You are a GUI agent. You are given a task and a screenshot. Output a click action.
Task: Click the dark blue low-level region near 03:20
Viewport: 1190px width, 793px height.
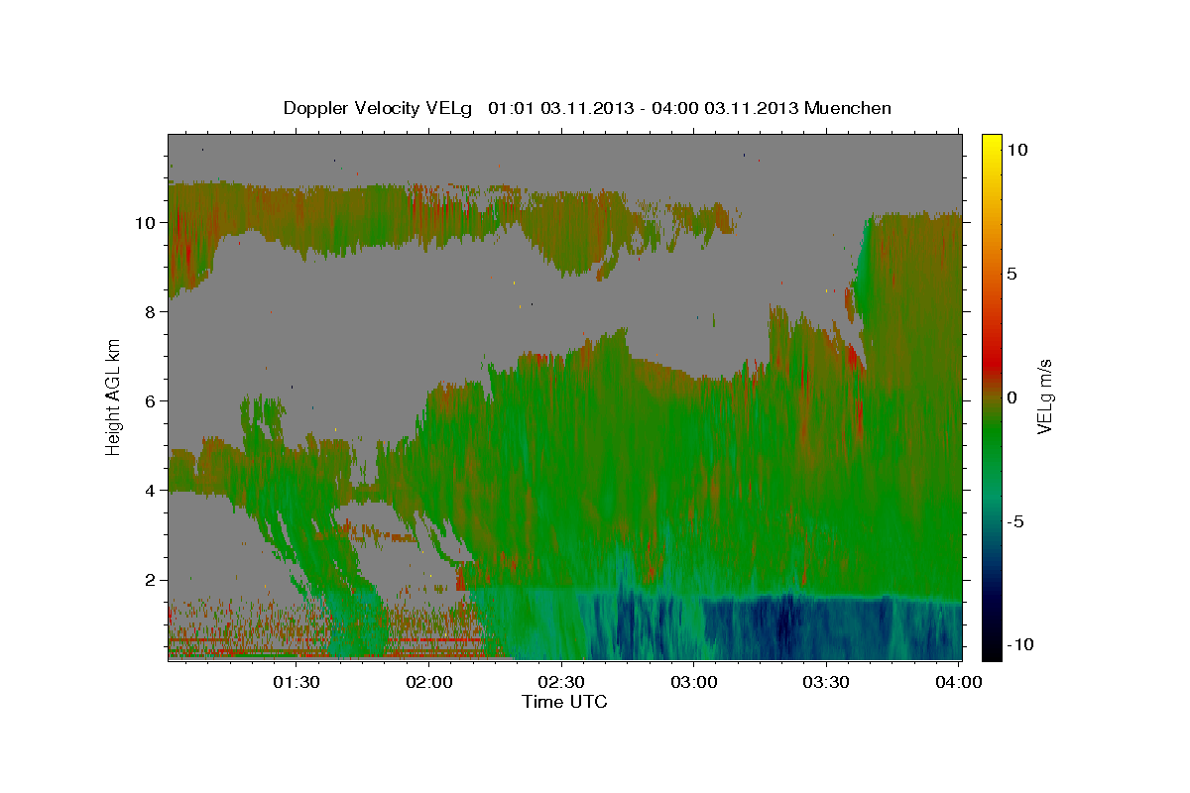(x=783, y=626)
